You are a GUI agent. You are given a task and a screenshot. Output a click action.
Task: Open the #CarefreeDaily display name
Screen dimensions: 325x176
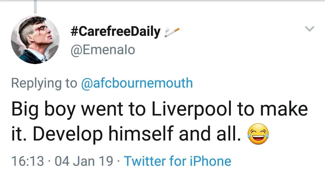click(x=116, y=32)
